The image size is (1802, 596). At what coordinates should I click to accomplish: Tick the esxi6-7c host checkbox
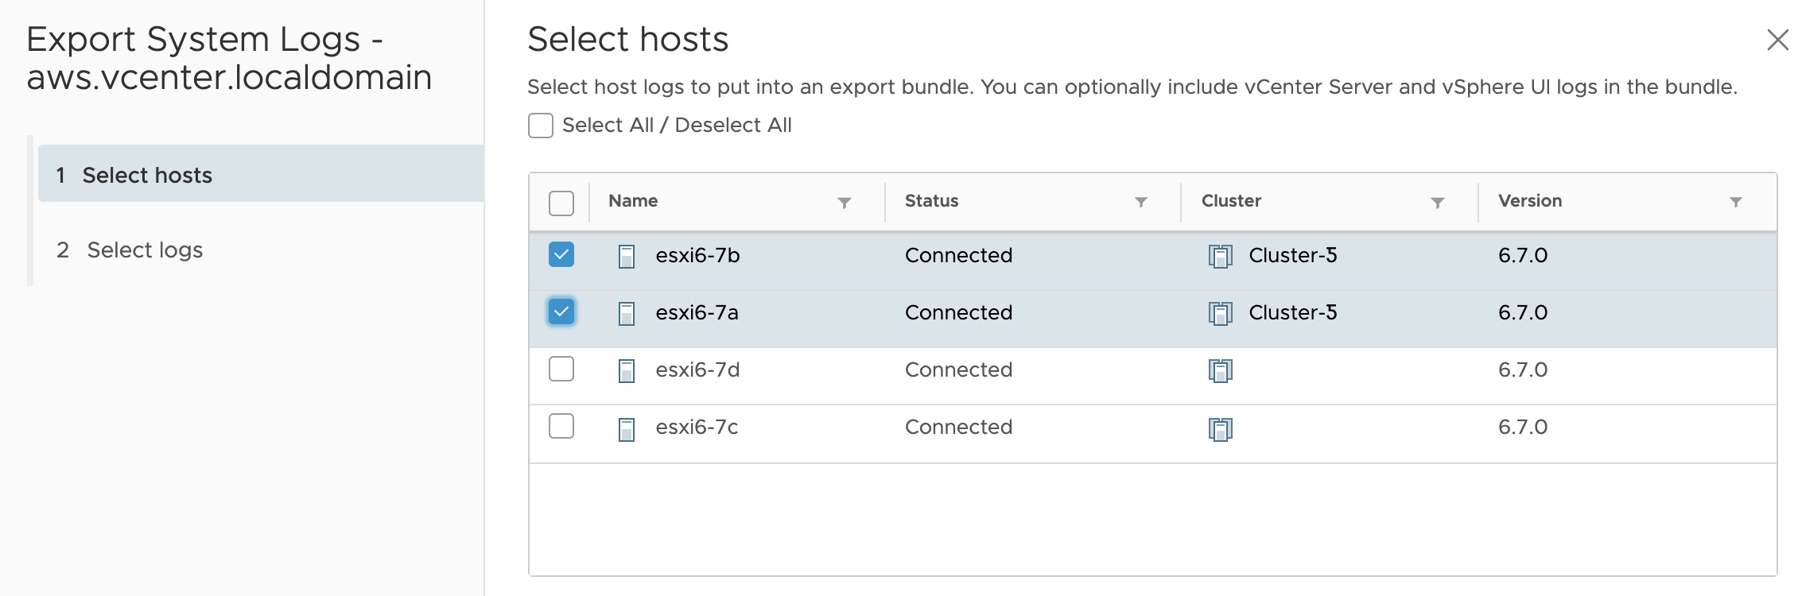pyautogui.click(x=561, y=426)
